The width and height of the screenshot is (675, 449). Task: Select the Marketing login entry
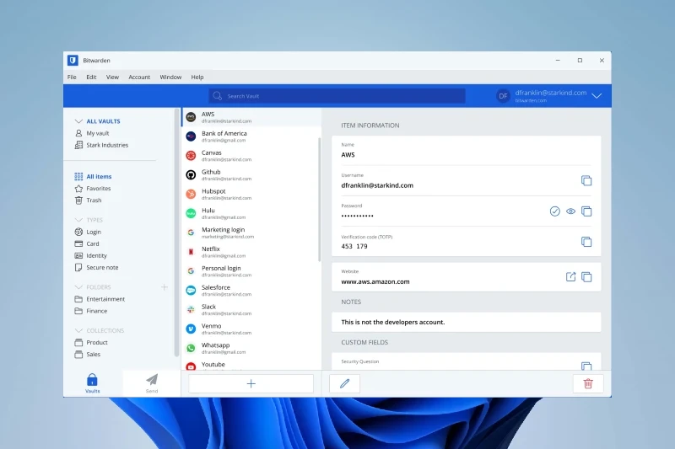(x=250, y=233)
